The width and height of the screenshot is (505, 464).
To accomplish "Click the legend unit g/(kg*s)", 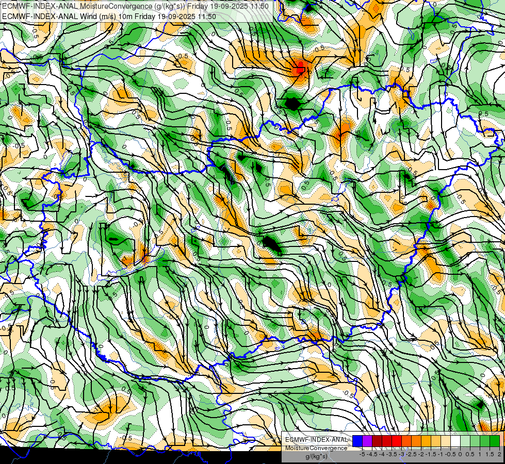I will coord(316,457).
